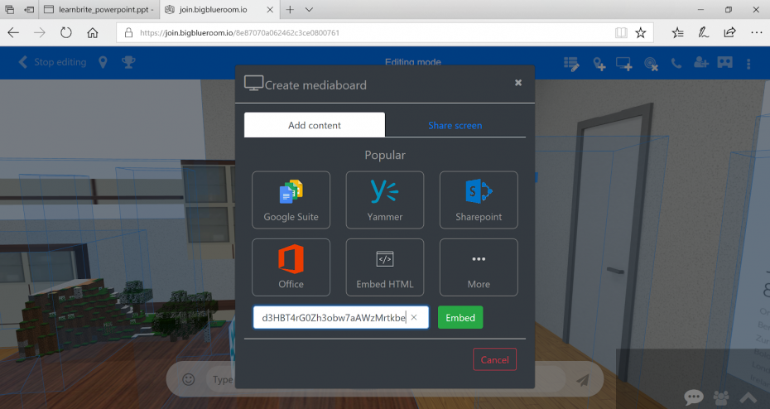
Task: View site security lock icon
Action: (128, 33)
